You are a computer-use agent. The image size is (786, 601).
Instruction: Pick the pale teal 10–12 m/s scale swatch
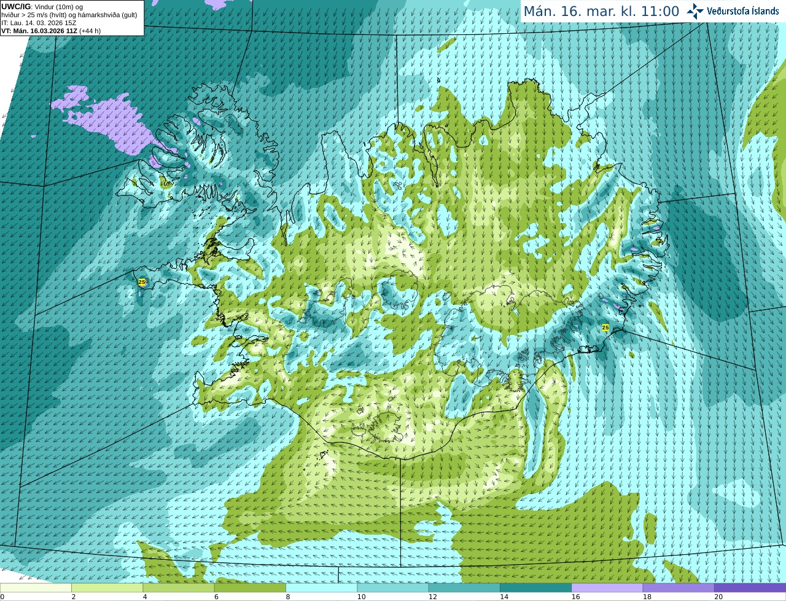point(392,588)
